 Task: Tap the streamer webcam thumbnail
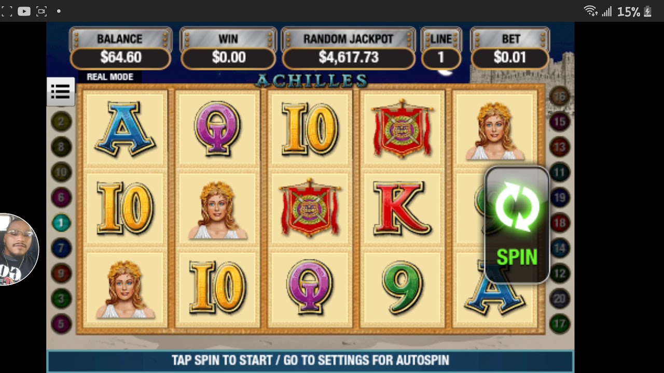pyautogui.click(x=18, y=249)
